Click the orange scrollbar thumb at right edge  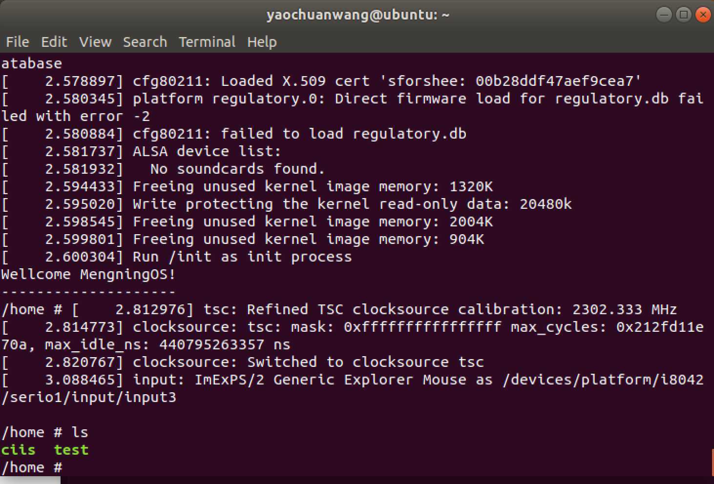[712, 463]
